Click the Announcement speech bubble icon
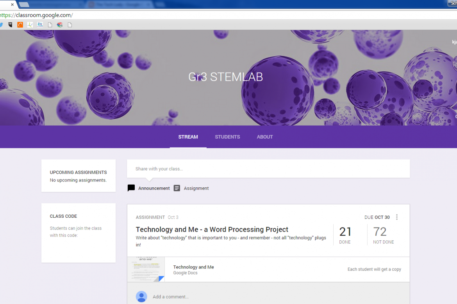The width and height of the screenshot is (457, 304). pos(131,188)
